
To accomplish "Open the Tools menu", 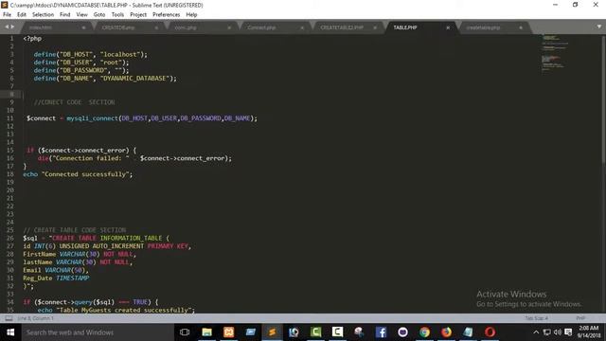I will [x=117, y=15].
